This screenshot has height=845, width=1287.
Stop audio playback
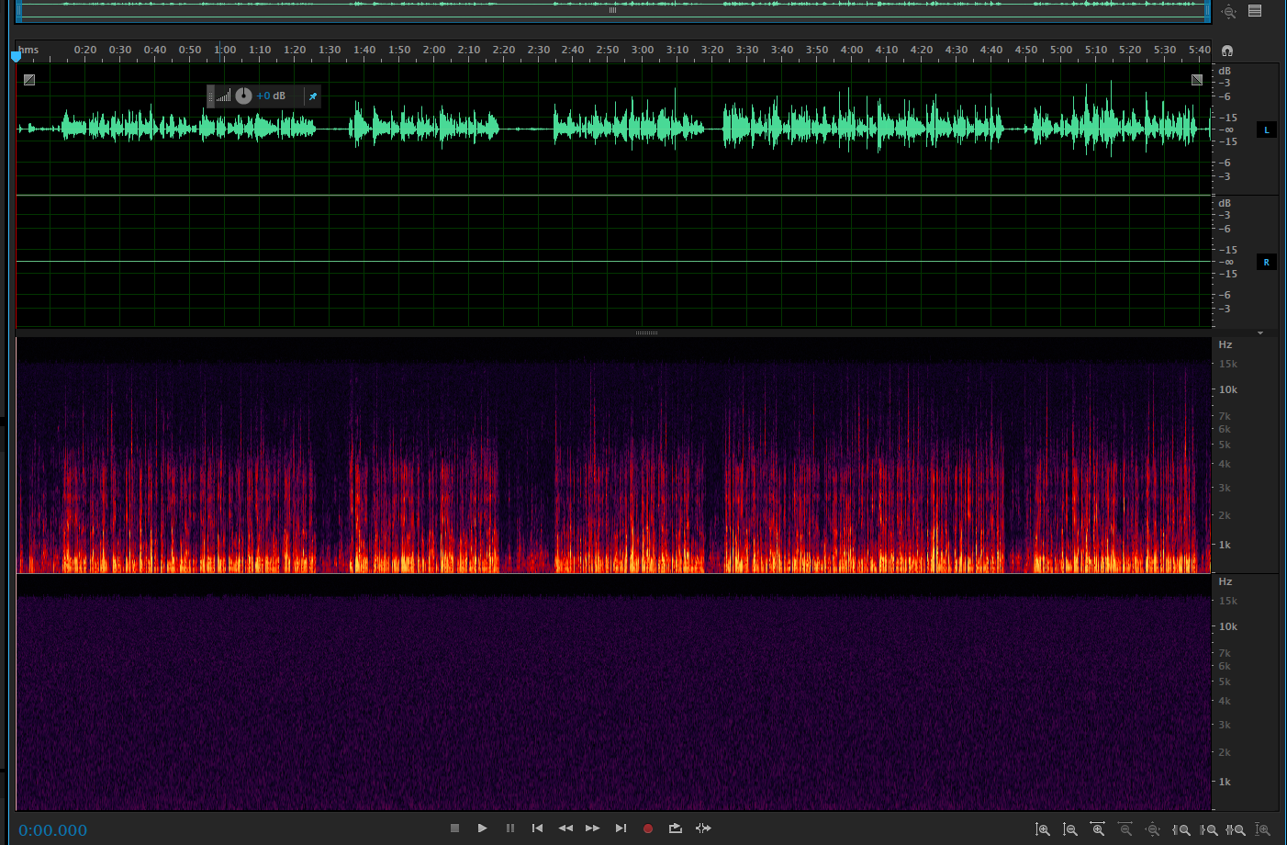(x=454, y=828)
